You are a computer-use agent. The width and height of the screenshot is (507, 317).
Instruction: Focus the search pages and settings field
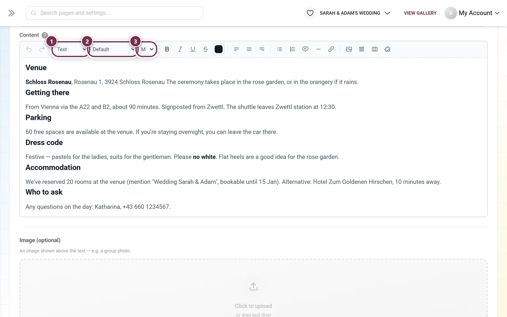[x=114, y=13]
